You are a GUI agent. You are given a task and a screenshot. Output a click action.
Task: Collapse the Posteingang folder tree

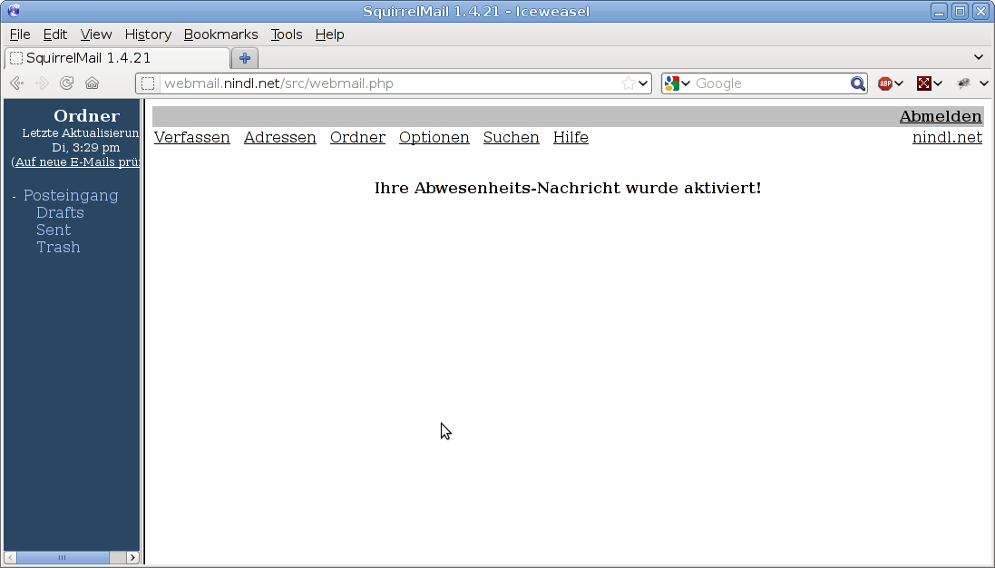point(15,197)
